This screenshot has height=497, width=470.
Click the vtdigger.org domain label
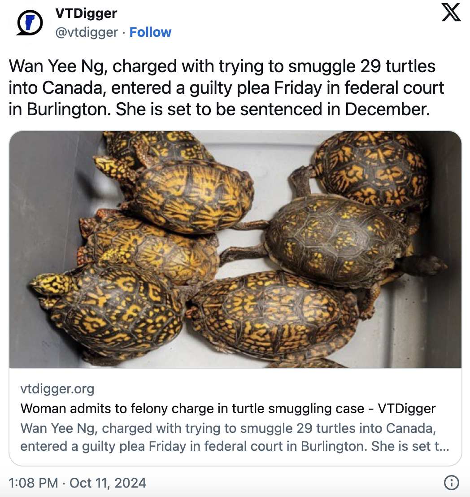tap(57, 389)
